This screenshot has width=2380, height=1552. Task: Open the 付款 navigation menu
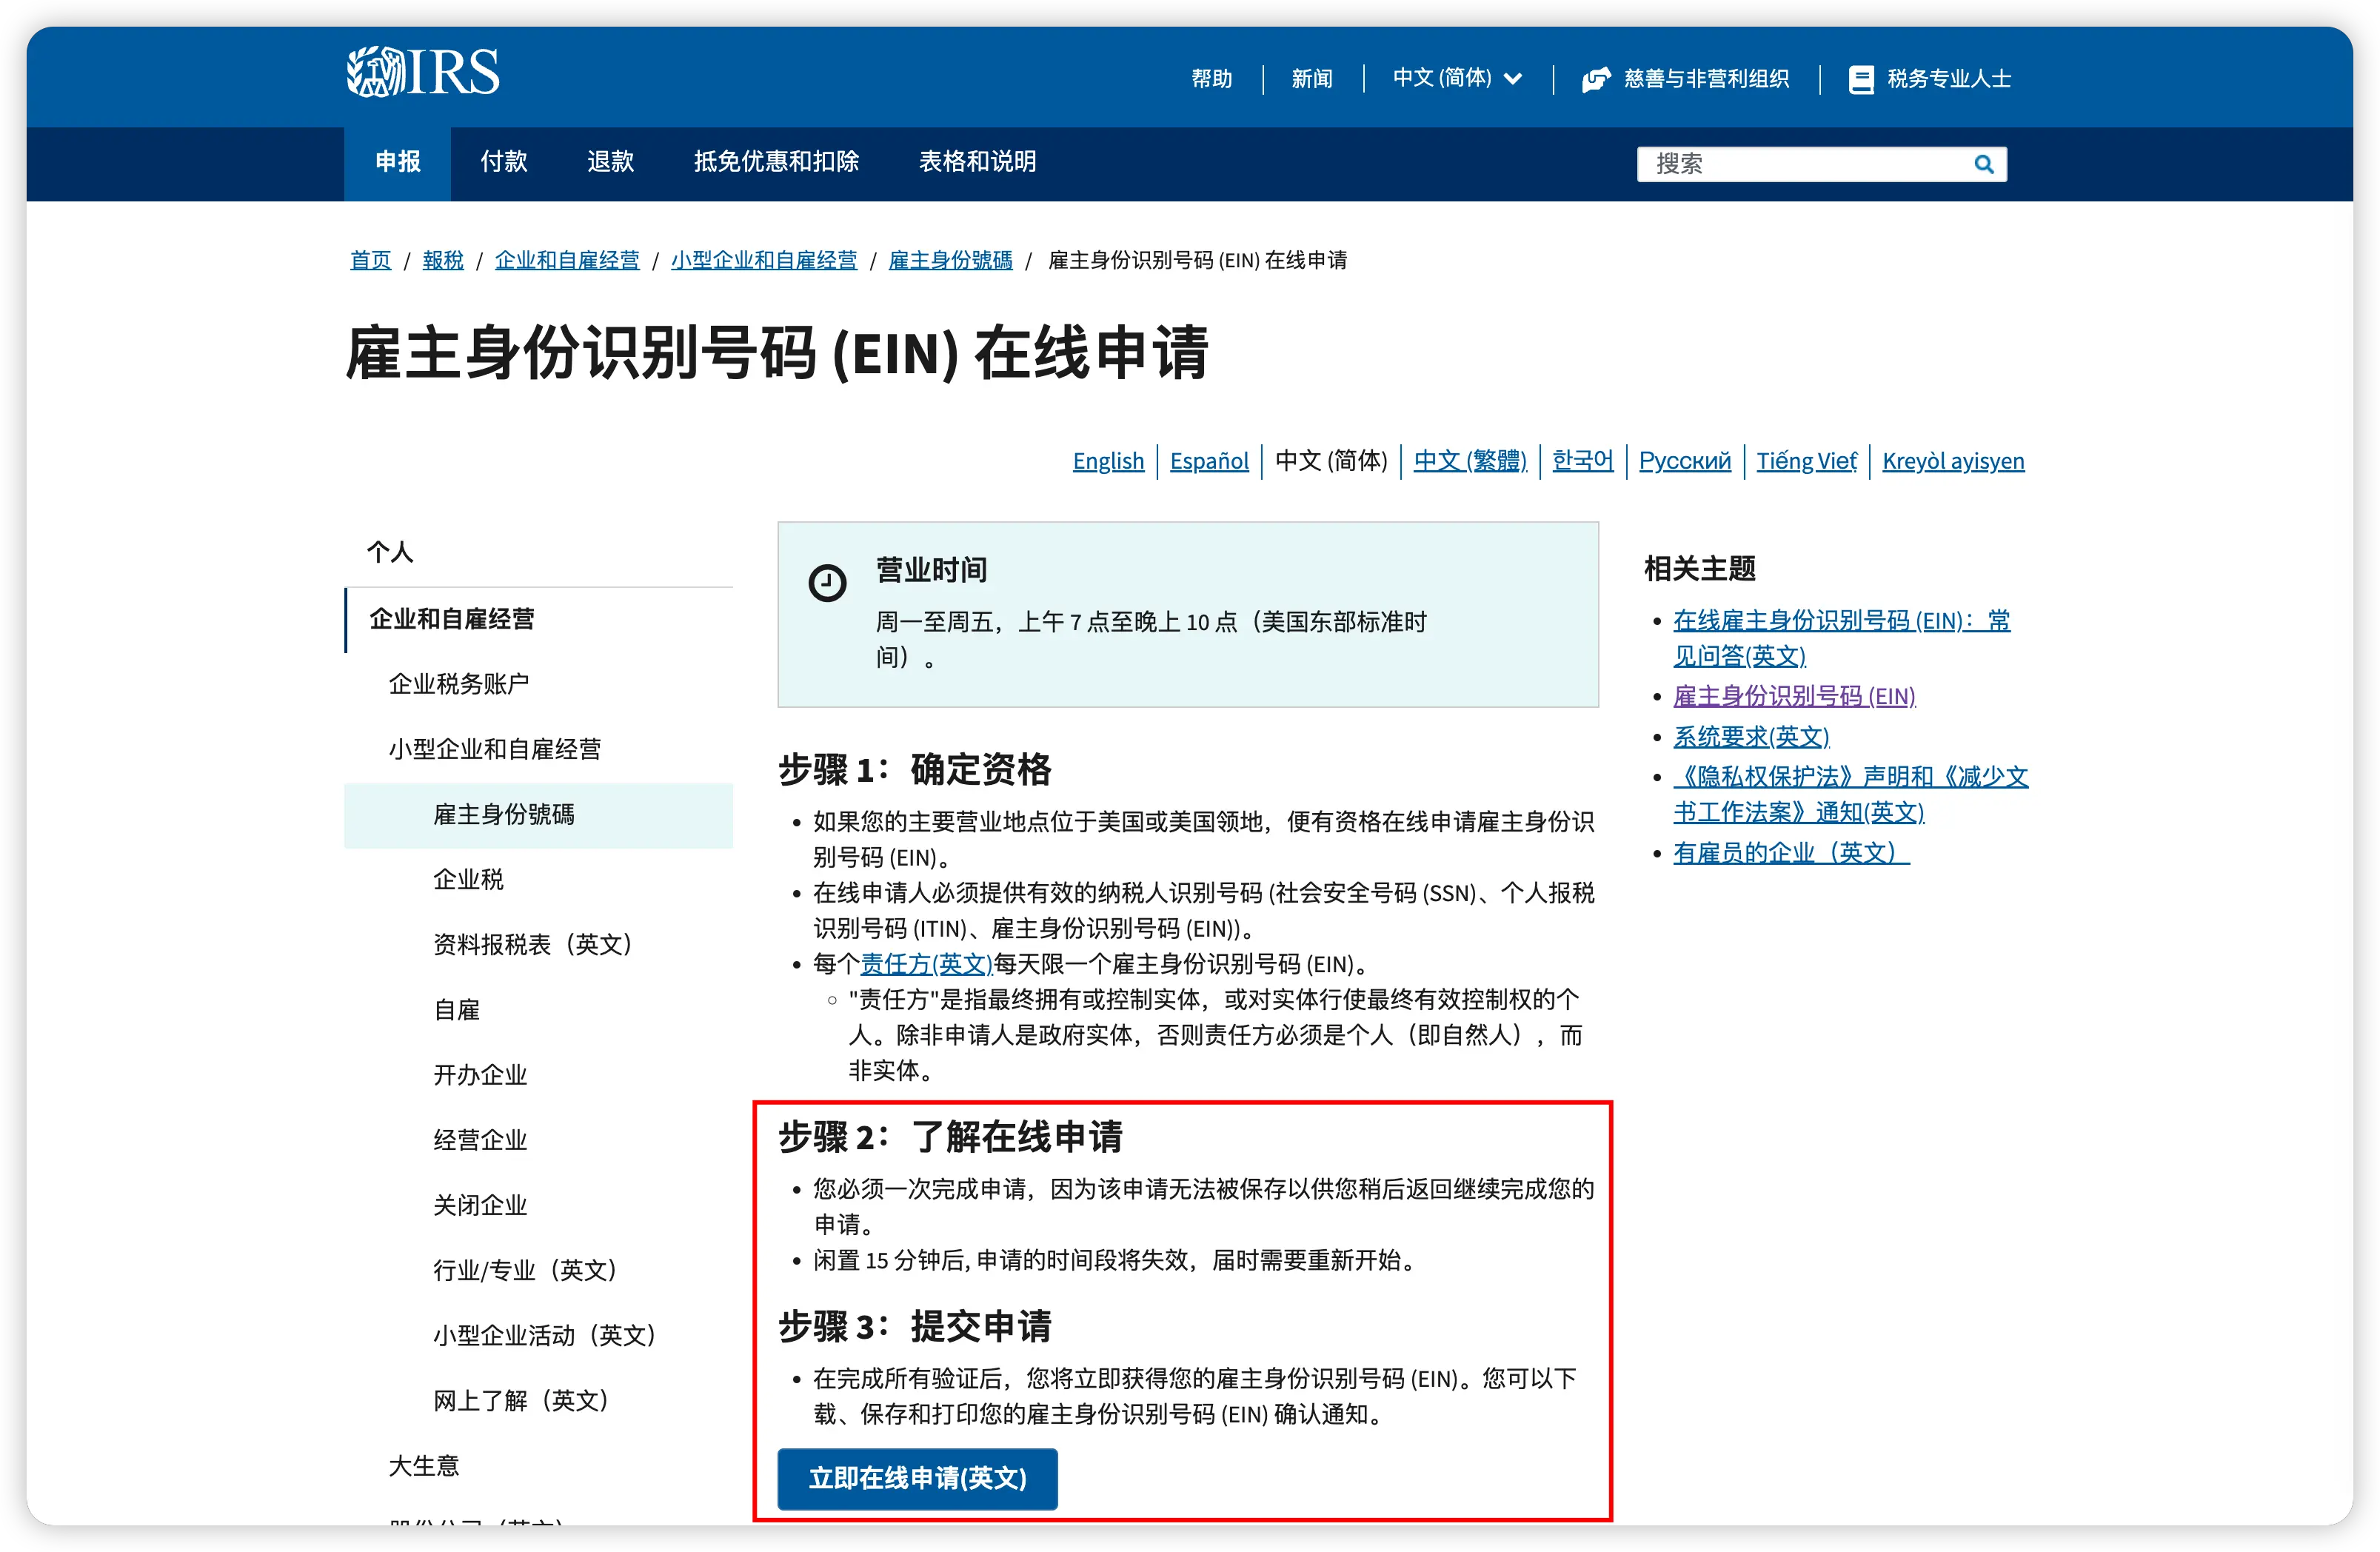tap(504, 162)
